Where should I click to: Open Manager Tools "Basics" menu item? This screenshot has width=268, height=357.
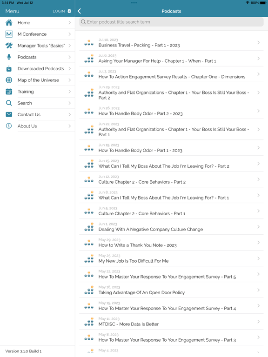[x=37, y=46]
